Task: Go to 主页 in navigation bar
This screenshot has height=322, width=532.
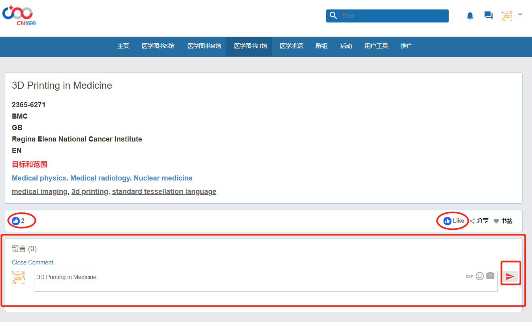Action: click(x=123, y=46)
